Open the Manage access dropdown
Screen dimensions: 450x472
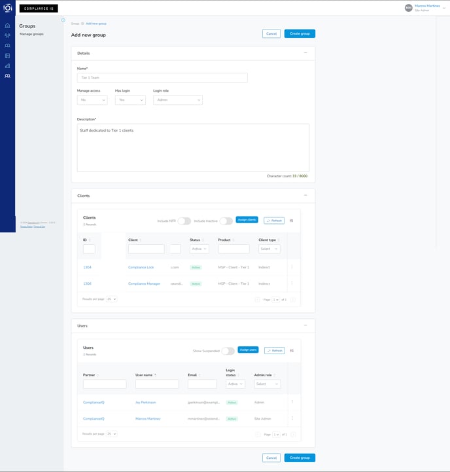[92, 100]
